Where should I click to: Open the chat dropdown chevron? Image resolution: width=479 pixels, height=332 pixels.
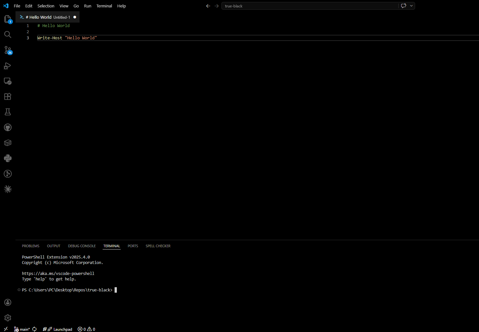(411, 6)
